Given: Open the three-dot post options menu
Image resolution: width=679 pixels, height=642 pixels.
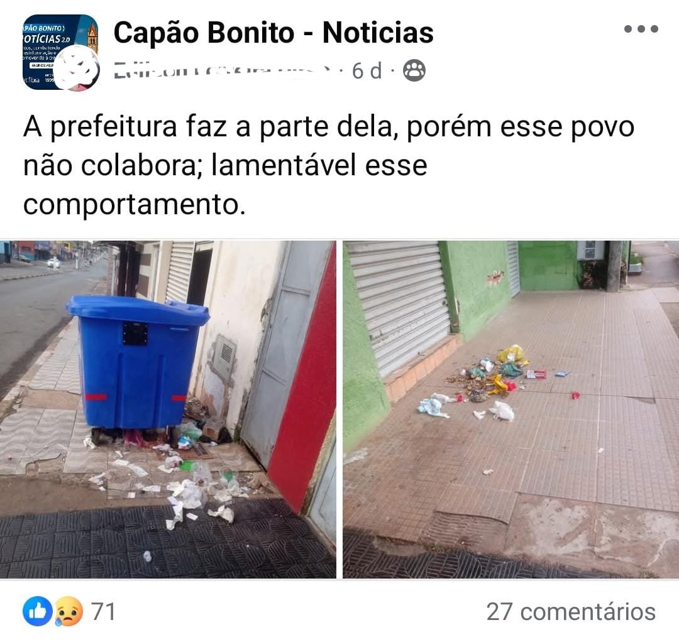Looking at the screenshot, I should (641, 29).
